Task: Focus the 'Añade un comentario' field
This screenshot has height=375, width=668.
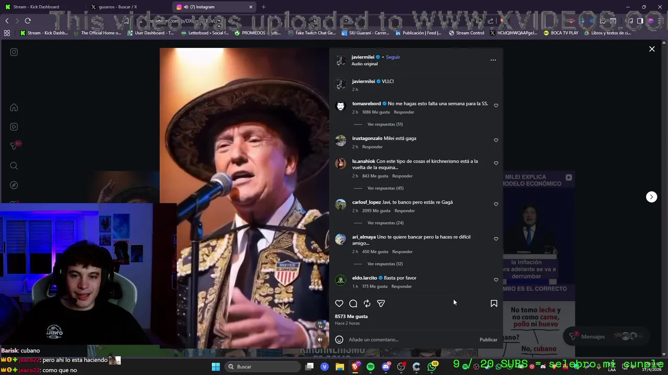Action: [x=412, y=340]
